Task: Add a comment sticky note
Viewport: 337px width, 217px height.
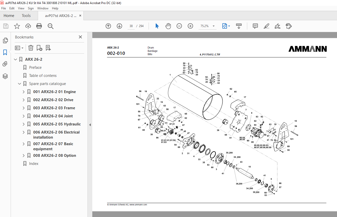Action: 255,26
